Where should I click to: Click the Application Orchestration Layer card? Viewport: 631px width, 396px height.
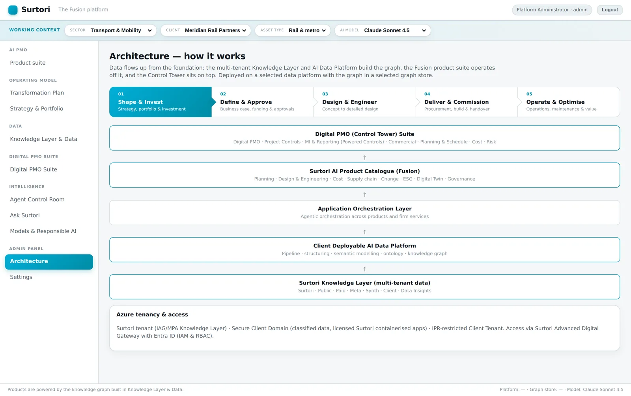[364, 212]
